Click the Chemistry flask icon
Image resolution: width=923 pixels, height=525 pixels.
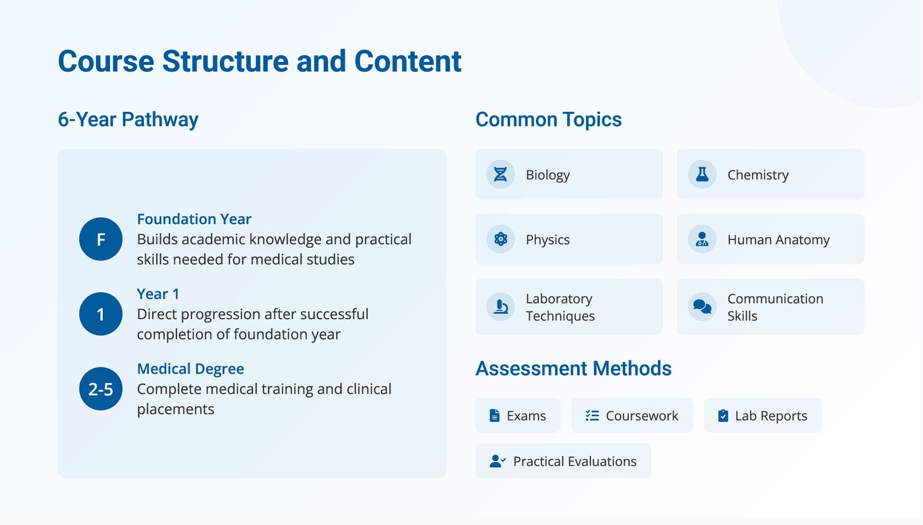click(702, 174)
